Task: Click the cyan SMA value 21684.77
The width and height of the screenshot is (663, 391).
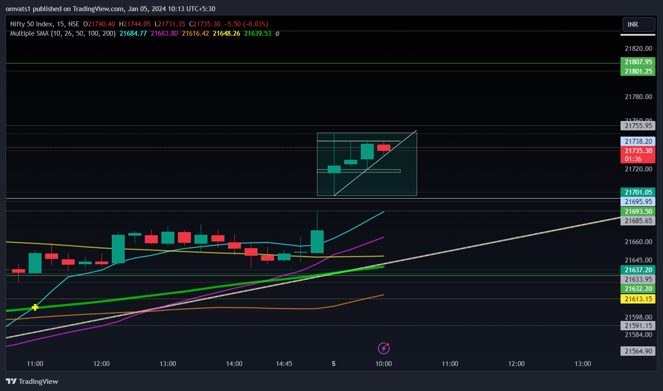Action: 133,33
